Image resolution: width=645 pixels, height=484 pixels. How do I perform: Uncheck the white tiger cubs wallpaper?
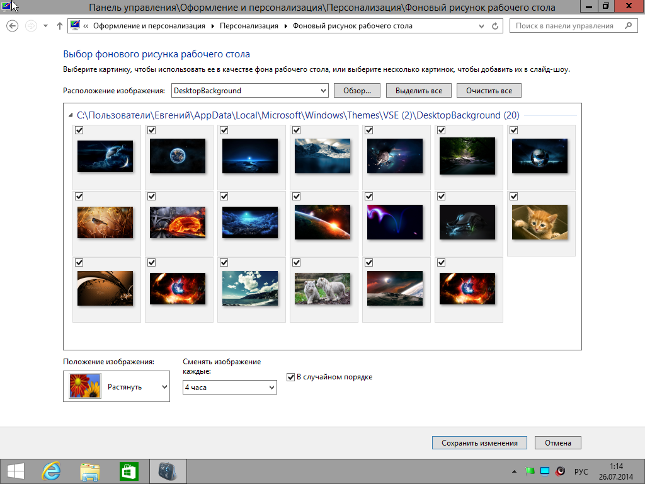(296, 263)
